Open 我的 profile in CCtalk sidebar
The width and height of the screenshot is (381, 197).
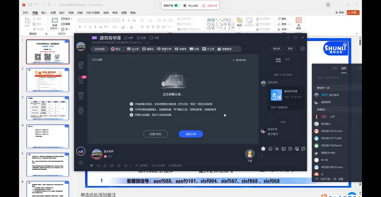[x=81, y=110]
